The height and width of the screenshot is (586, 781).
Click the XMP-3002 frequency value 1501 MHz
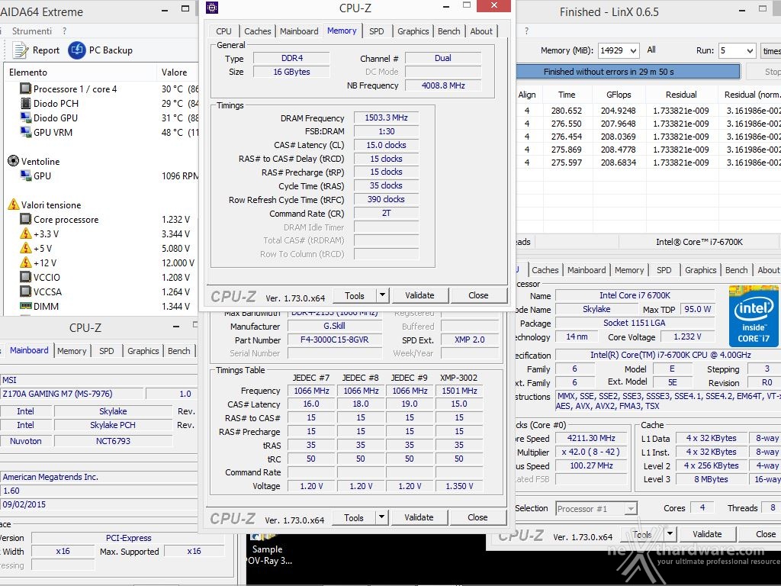point(459,391)
